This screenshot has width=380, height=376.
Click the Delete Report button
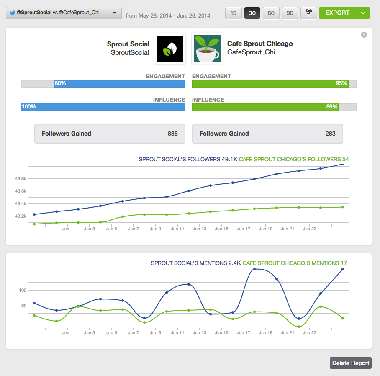pos(350,363)
